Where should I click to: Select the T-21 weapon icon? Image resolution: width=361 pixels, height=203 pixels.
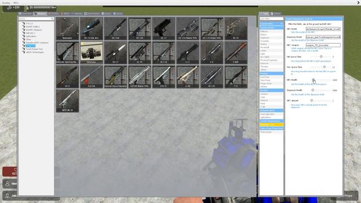(236, 77)
